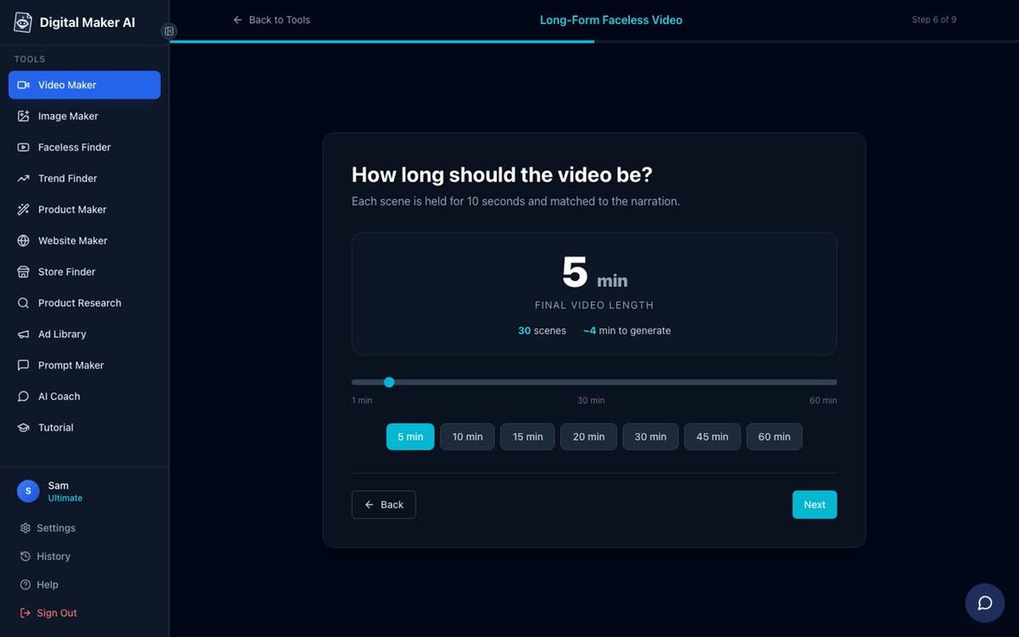Select the 30 min preset

click(650, 437)
